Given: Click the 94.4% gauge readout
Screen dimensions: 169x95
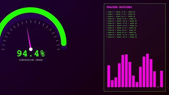Looking at the screenshot, I should [31, 54].
